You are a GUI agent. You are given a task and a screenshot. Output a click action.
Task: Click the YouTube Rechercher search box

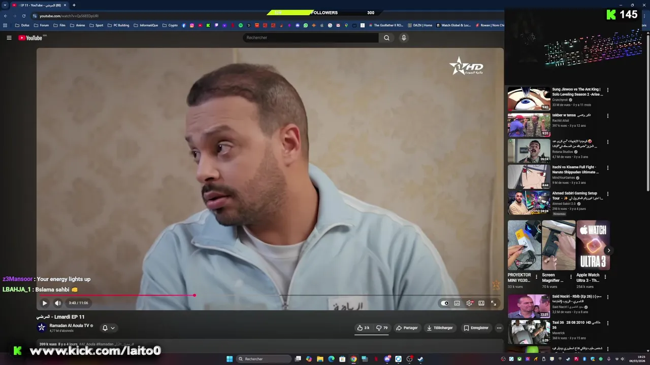tap(311, 38)
